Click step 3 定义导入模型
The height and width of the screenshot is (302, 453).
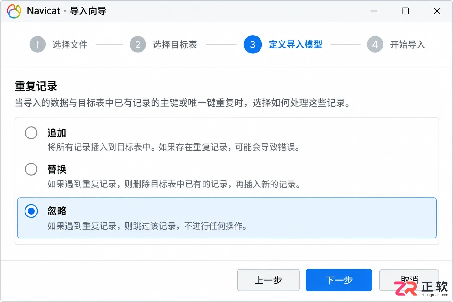point(283,44)
